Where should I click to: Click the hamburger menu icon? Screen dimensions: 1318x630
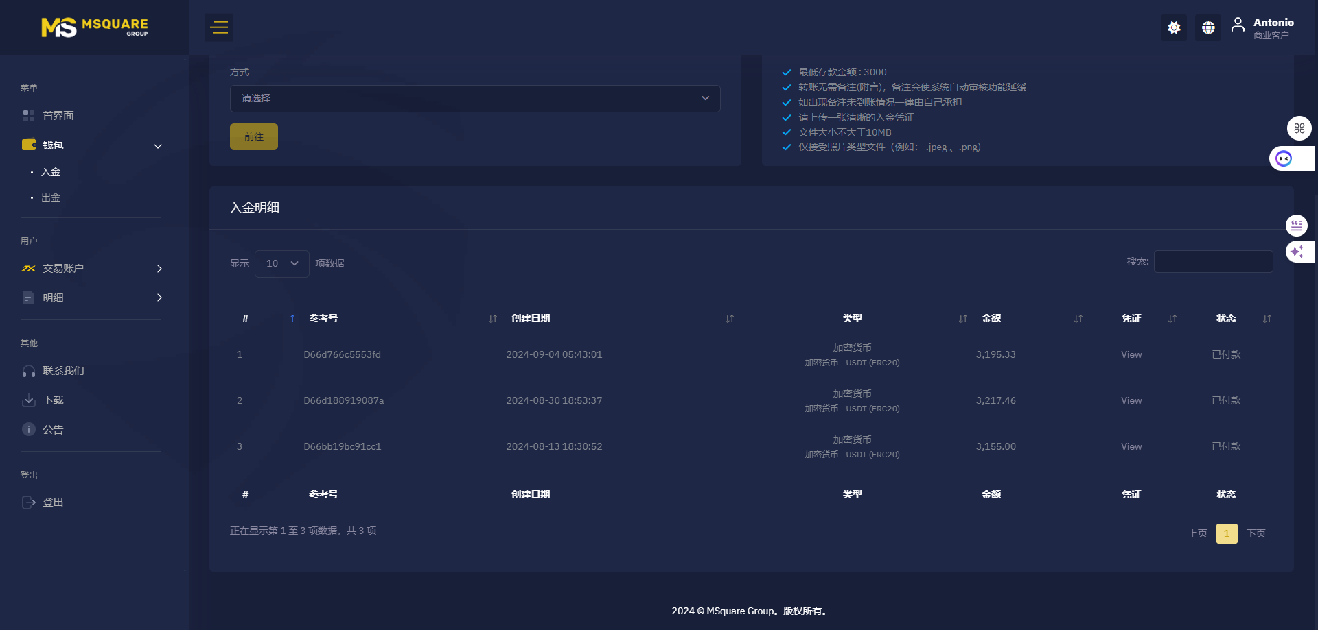click(x=219, y=27)
